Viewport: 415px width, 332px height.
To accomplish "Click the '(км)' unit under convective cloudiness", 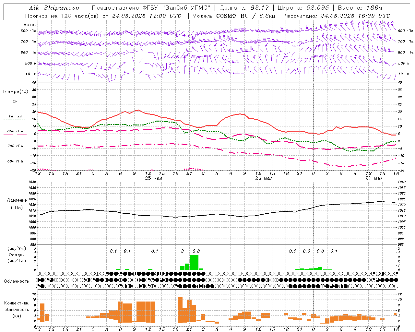I will [x=17, y=316].
